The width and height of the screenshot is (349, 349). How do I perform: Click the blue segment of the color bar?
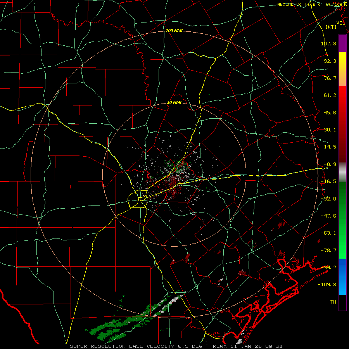click(x=342, y=276)
